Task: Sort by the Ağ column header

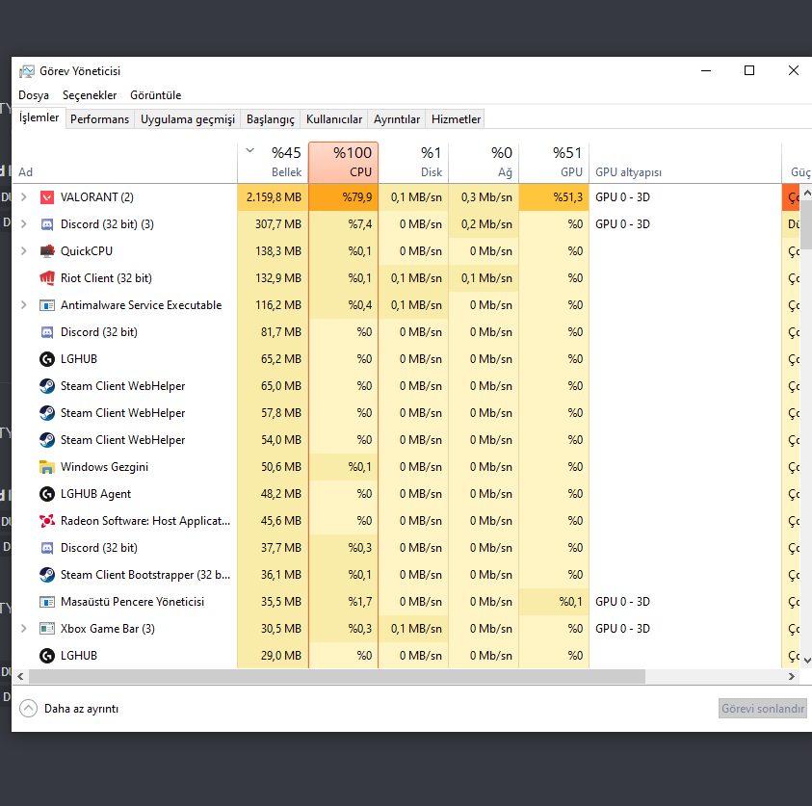Action: point(484,163)
